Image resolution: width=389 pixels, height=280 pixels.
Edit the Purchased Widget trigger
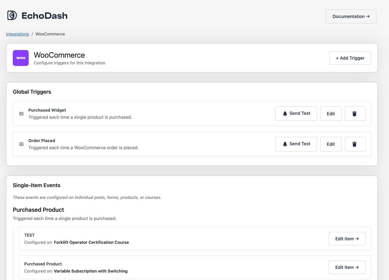pos(331,113)
